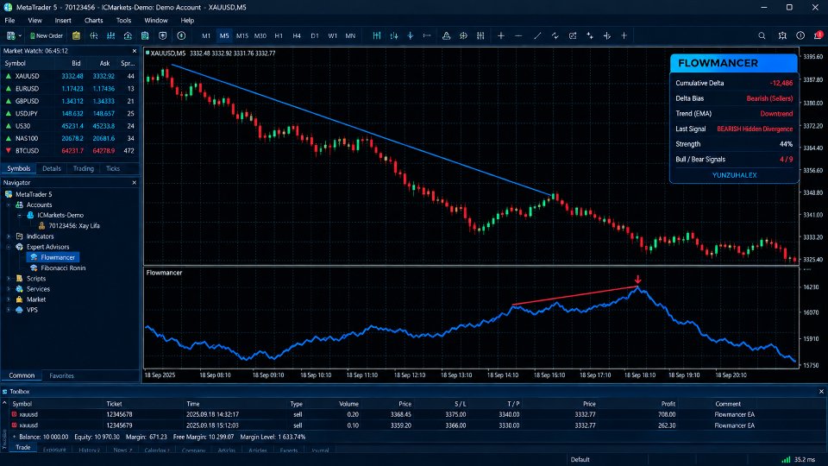Screen dimensions: 828x466
Task: Click the indicators list toolbar icon
Action: tap(446, 36)
